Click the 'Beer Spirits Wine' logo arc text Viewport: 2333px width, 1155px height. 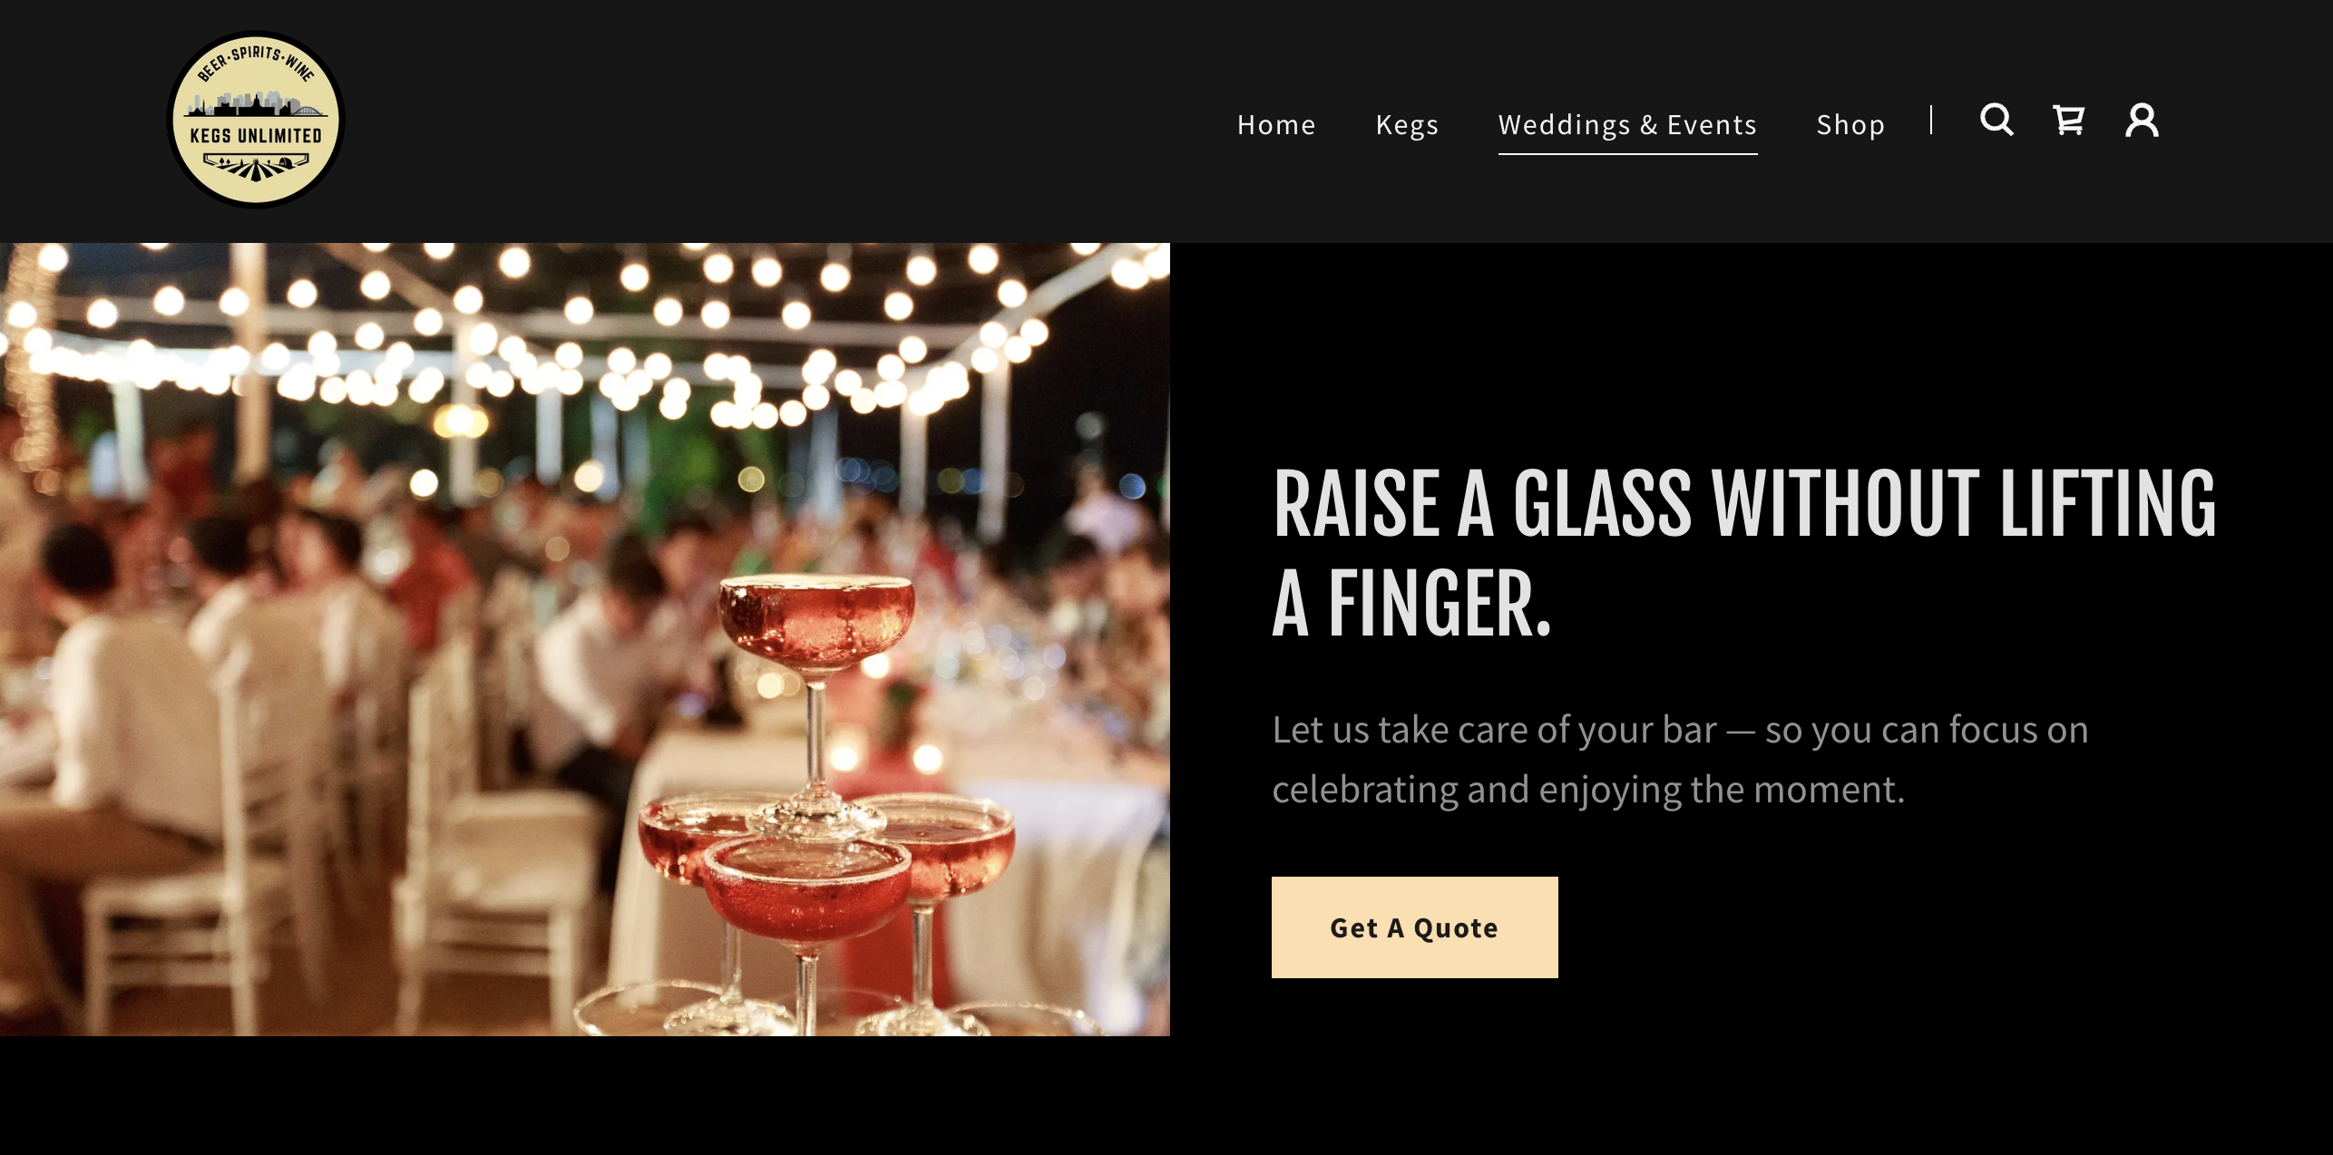tap(257, 61)
